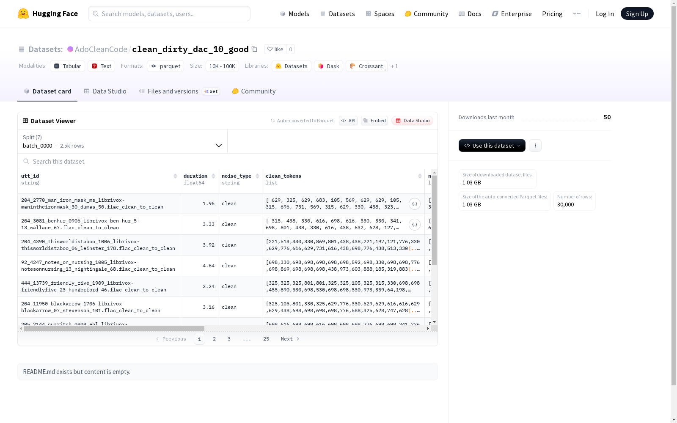Show the +1 additional libraries
The width and height of the screenshot is (677, 423).
click(x=394, y=66)
